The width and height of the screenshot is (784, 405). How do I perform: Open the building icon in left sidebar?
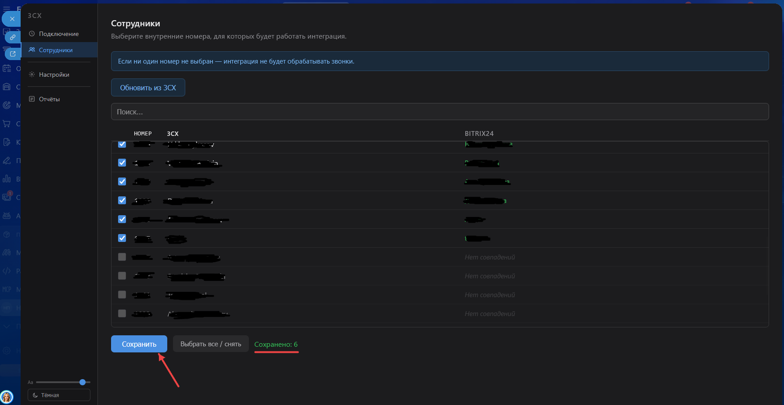pyautogui.click(x=7, y=87)
